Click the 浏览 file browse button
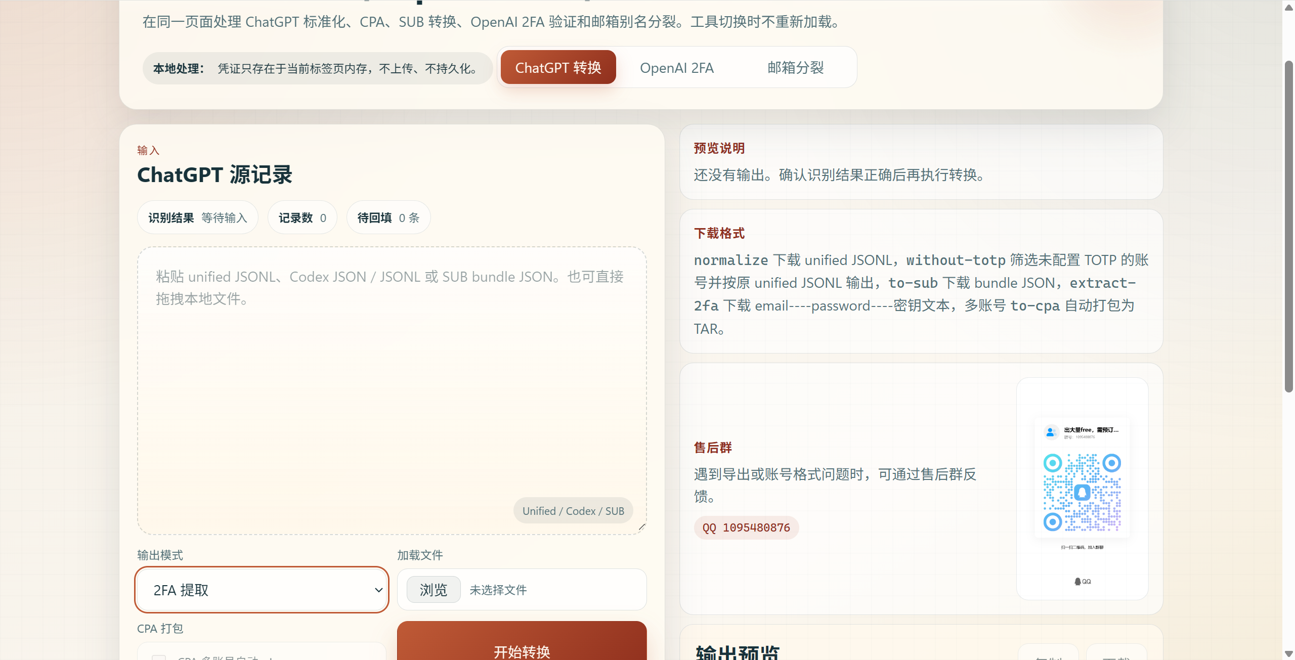Viewport: 1295px width, 660px height. point(434,590)
